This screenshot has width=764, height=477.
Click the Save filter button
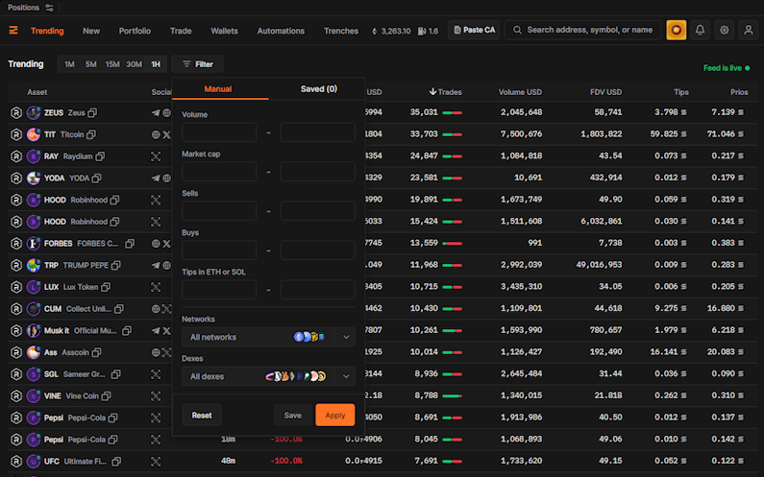[x=292, y=416]
